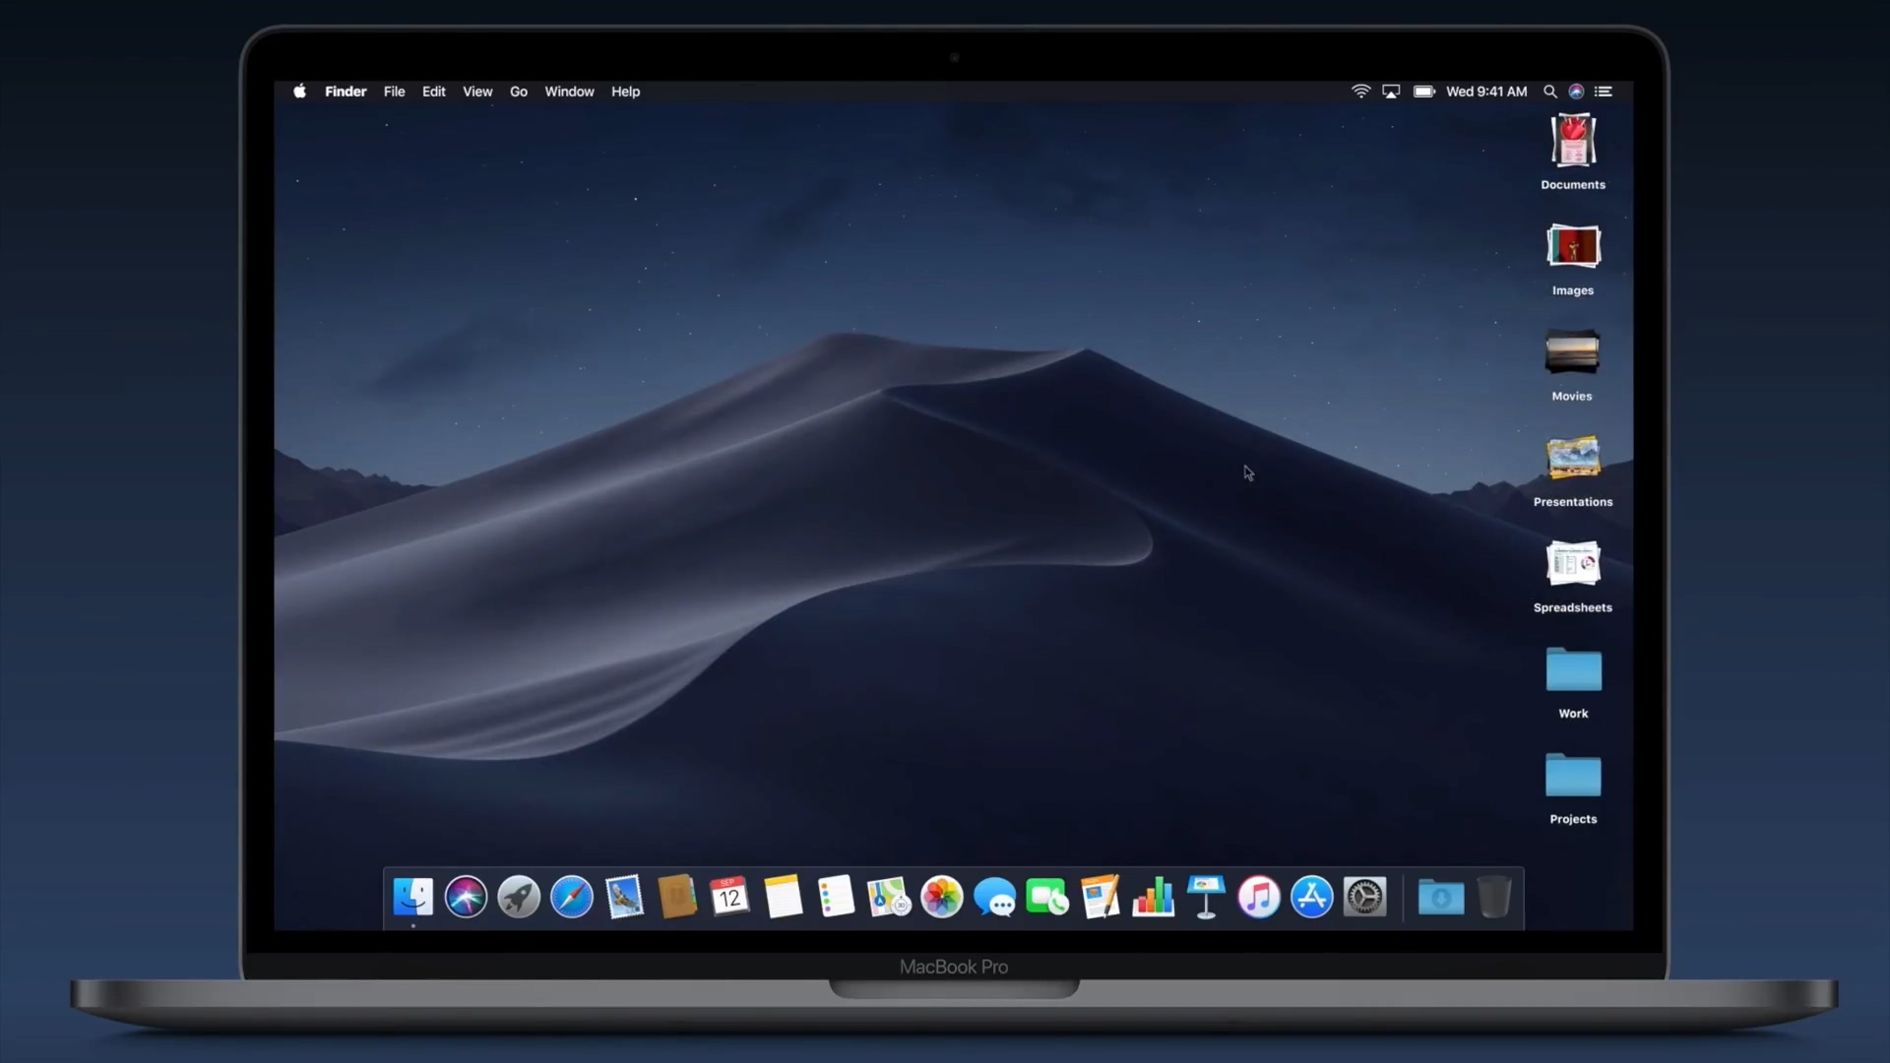This screenshot has width=1890, height=1063.
Task: Start Messages from the Dock
Action: click(x=995, y=897)
